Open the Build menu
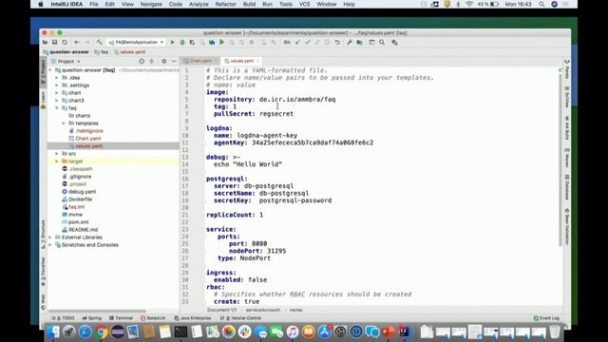The width and height of the screenshot is (608, 342). click(x=249, y=4)
